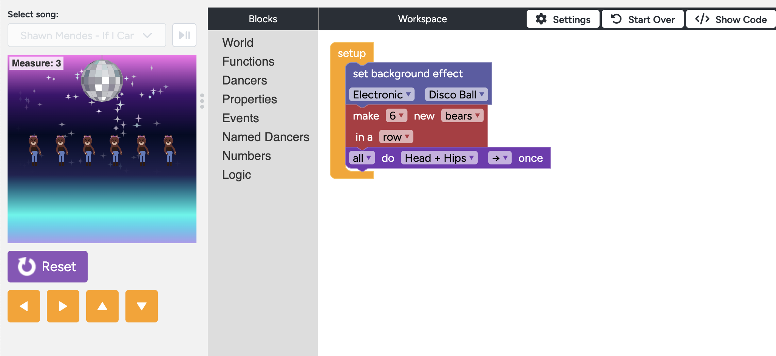Open the all dancers group dropdown
Screen dimensions: 776x356
(x=362, y=158)
